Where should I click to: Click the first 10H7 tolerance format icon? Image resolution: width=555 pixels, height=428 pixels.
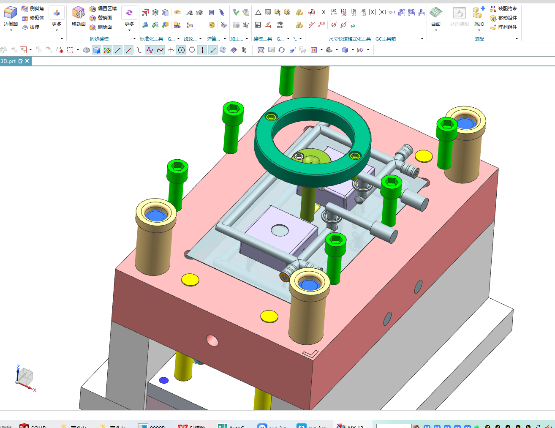coord(392,12)
